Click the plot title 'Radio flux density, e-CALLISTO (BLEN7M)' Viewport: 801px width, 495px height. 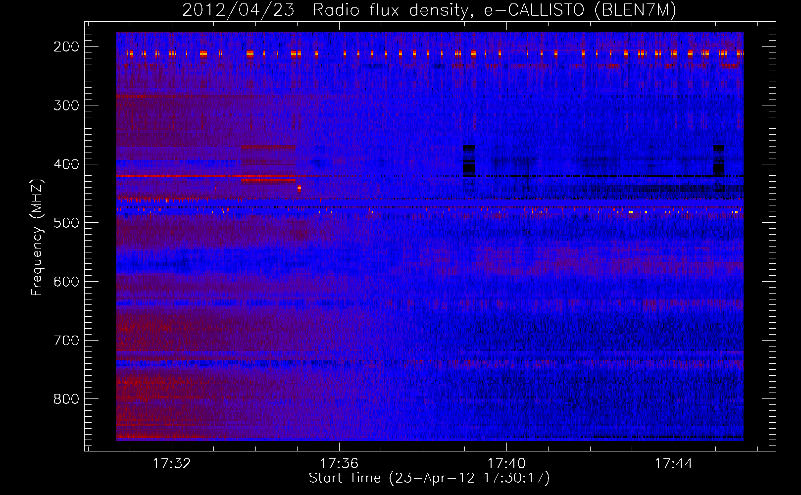(494, 10)
